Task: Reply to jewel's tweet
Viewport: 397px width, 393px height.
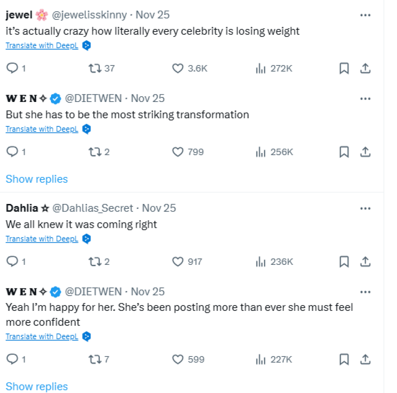Action: point(12,69)
